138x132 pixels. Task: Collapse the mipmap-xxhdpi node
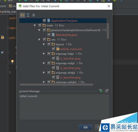click(x=44, y=82)
